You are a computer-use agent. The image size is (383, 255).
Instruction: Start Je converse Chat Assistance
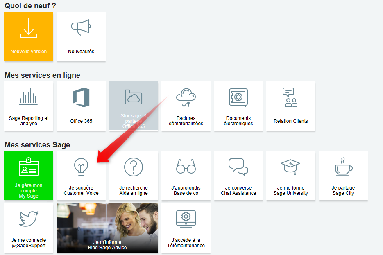(x=238, y=176)
